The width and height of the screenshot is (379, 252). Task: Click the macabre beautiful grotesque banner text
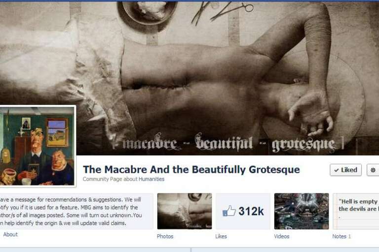coord(227,143)
